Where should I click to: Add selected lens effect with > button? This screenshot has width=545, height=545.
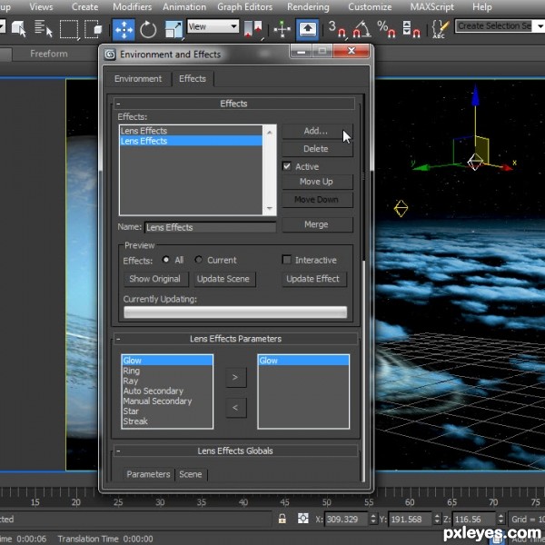pos(235,377)
